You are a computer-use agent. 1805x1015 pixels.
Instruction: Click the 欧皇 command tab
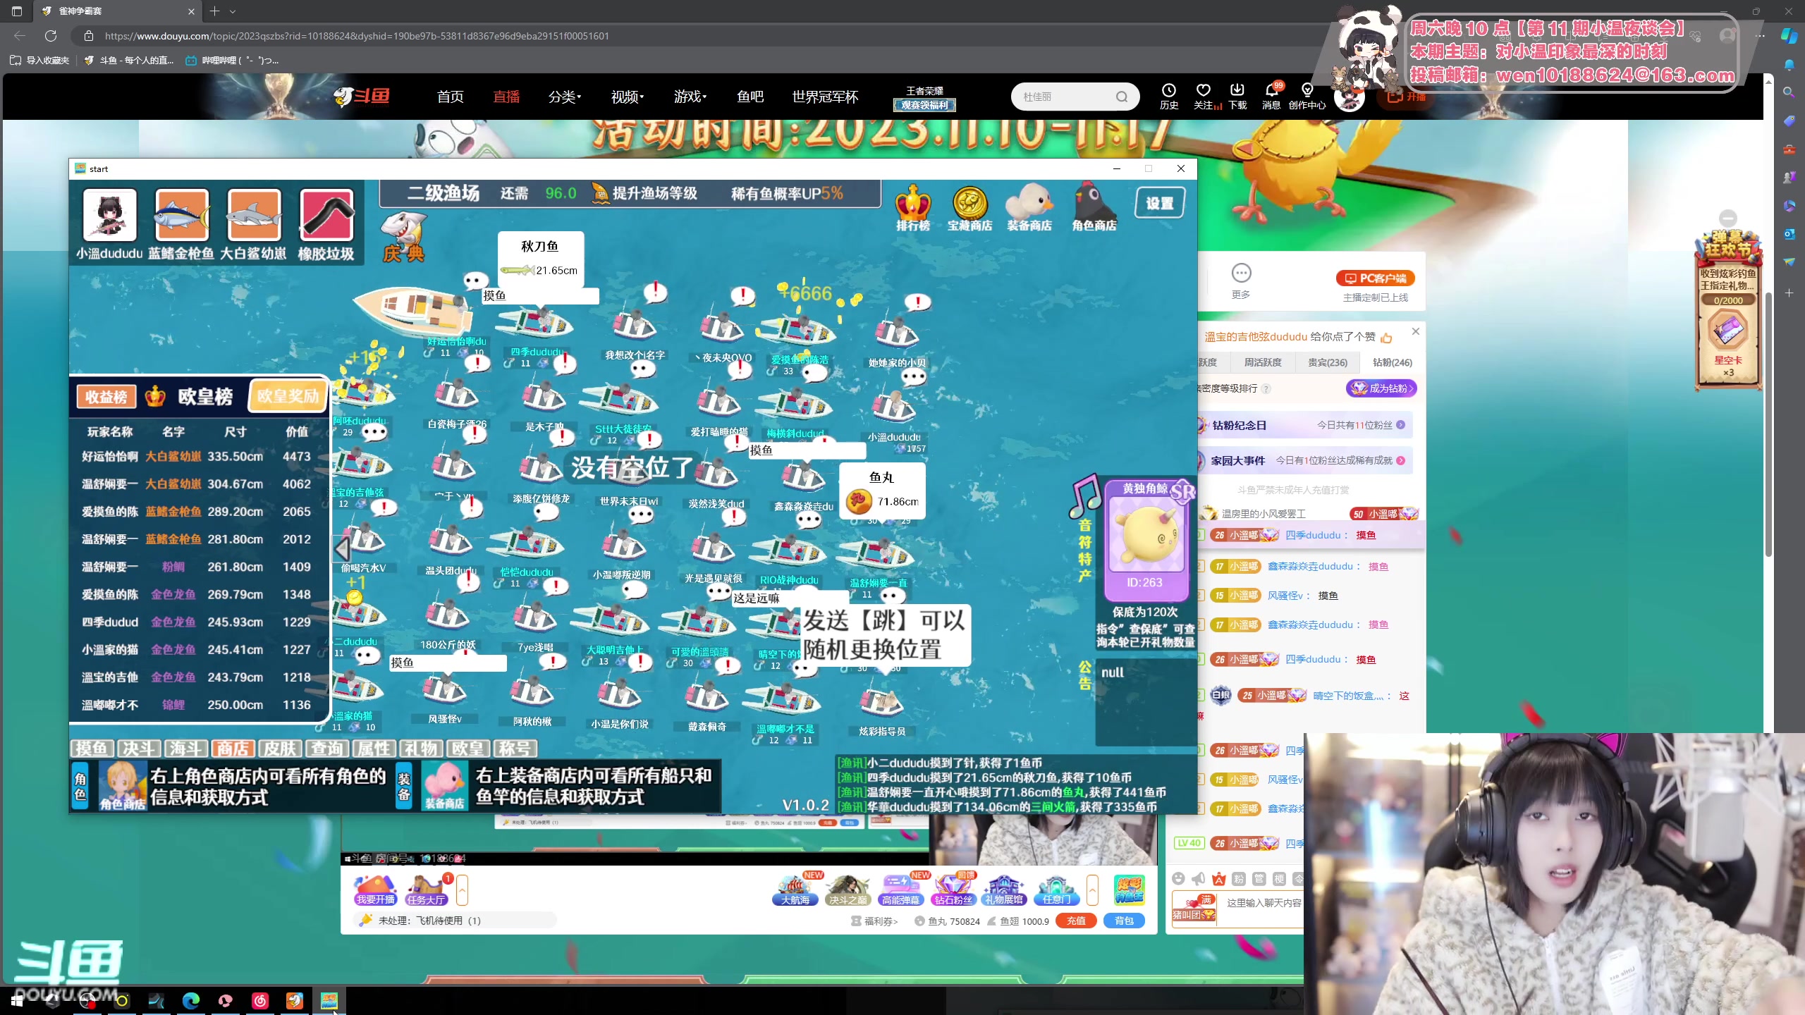click(x=468, y=748)
